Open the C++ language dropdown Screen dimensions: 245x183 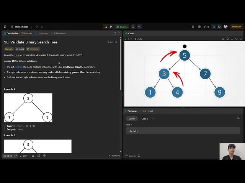point(128,39)
